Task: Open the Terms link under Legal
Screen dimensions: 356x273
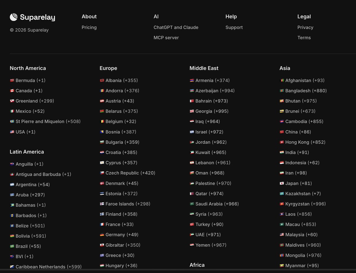Action: pos(304,38)
